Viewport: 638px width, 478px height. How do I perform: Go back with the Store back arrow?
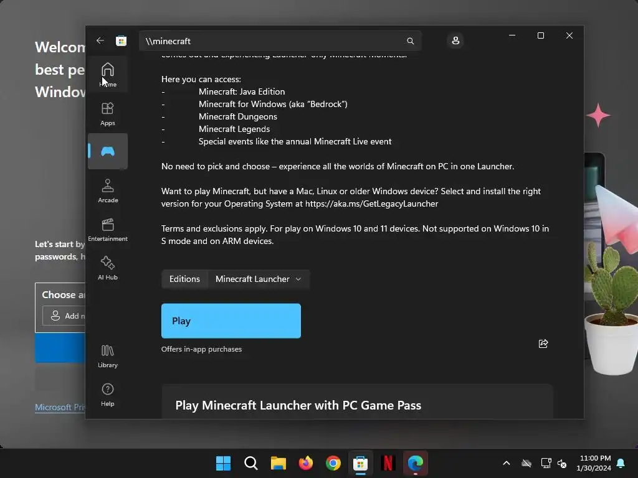100,40
